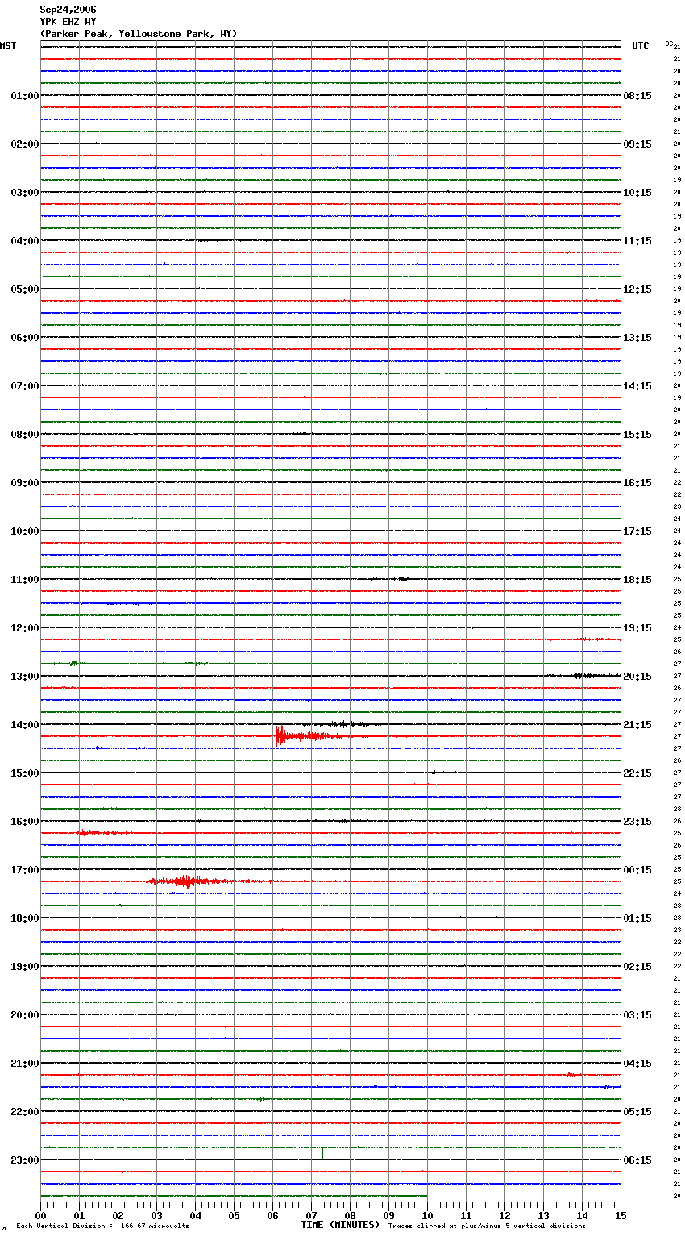Click the blue noise segment after 11:00
The width and height of the screenshot is (685, 1237).
click(129, 603)
